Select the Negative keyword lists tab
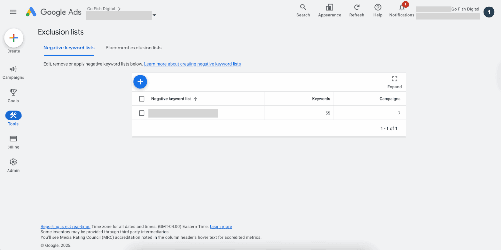This screenshot has height=250, width=501. click(69, 48)
